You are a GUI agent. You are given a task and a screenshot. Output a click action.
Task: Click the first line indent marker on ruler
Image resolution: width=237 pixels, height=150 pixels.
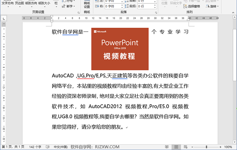click(x=51, y=17)
